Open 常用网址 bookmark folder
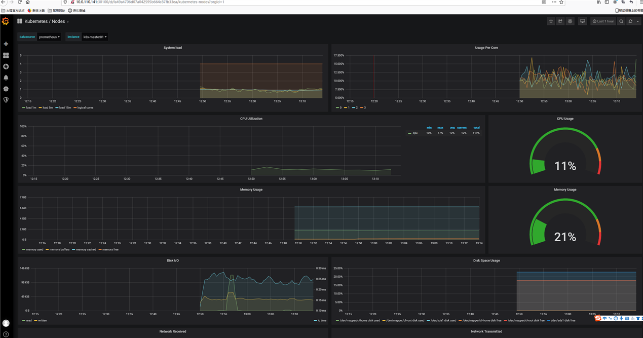 [x=56, y=10]
